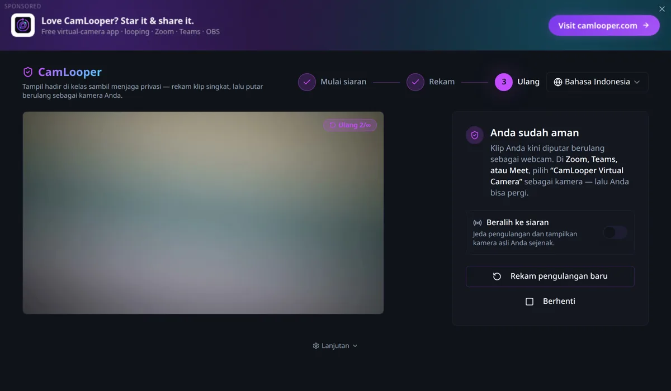Click the shield icon beside Anda sudah aman
Image resolution: width=671 pixels, height=391 pixels.
475,135
